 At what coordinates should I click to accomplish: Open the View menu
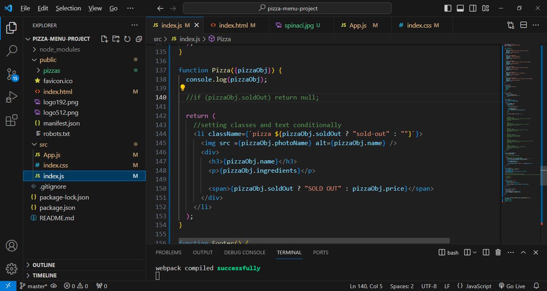click(x=95, y=8)
